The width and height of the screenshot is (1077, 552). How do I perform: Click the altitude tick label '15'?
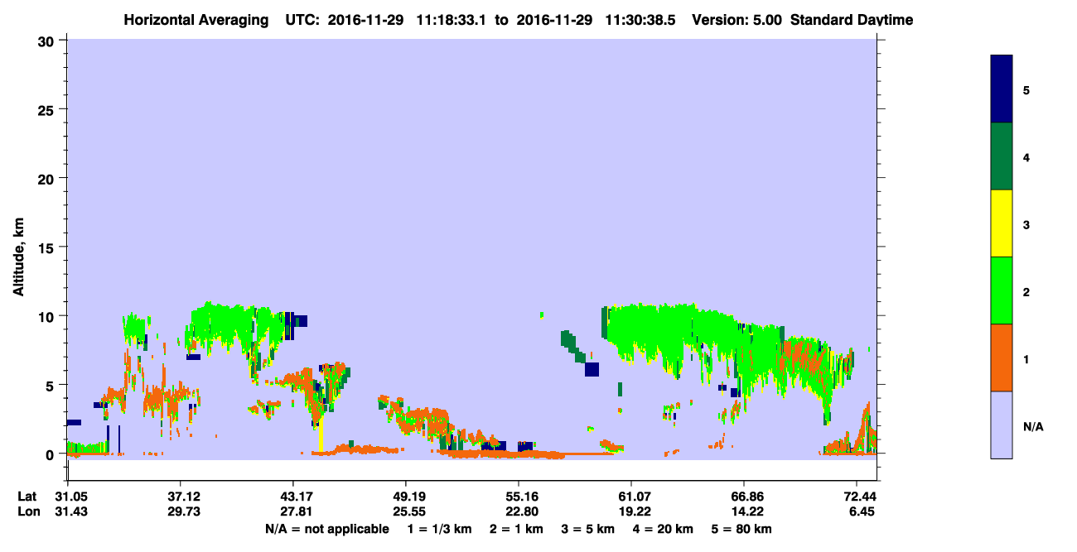click(x=48, y=247)
